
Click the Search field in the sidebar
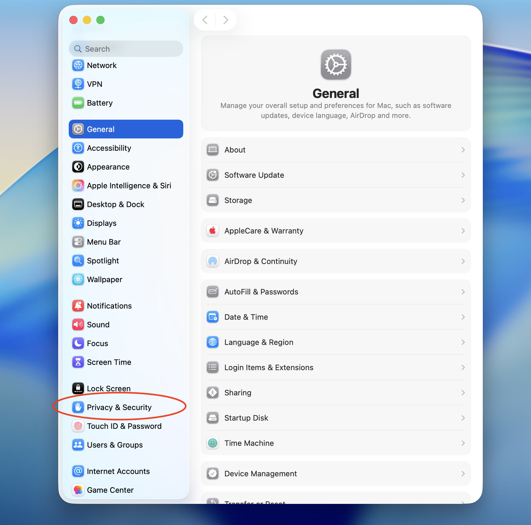coord(126,49)
